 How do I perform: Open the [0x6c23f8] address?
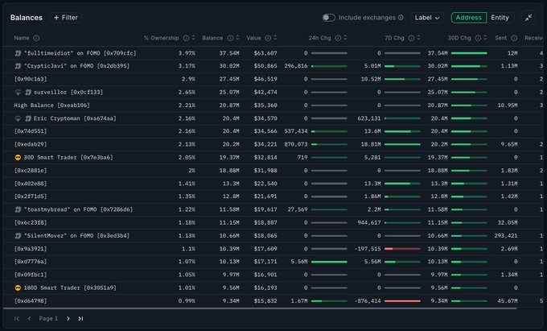31,222
